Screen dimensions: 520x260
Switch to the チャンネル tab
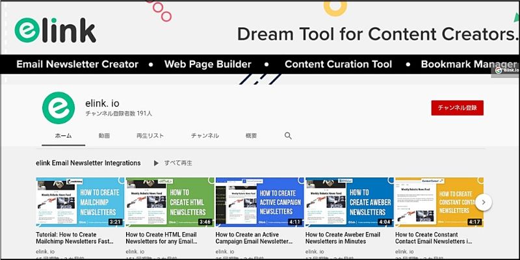(x=205, y=136)
